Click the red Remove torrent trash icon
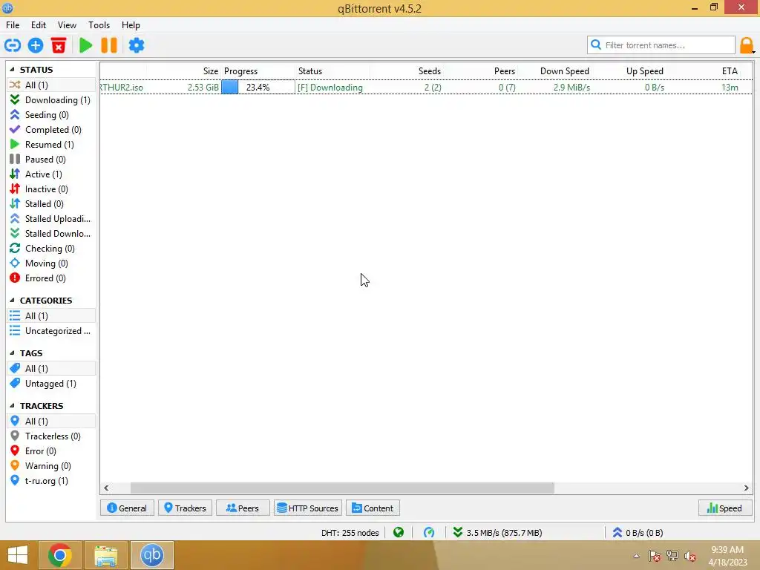This screenshot has height=570, width=760. (x=59, y=45)
